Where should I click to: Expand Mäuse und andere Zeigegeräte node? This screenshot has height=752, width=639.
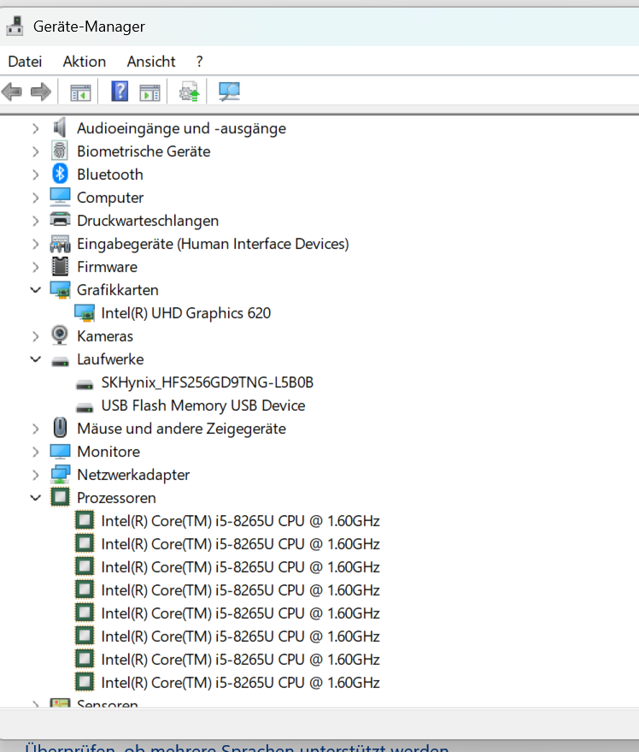pos(35,429)
